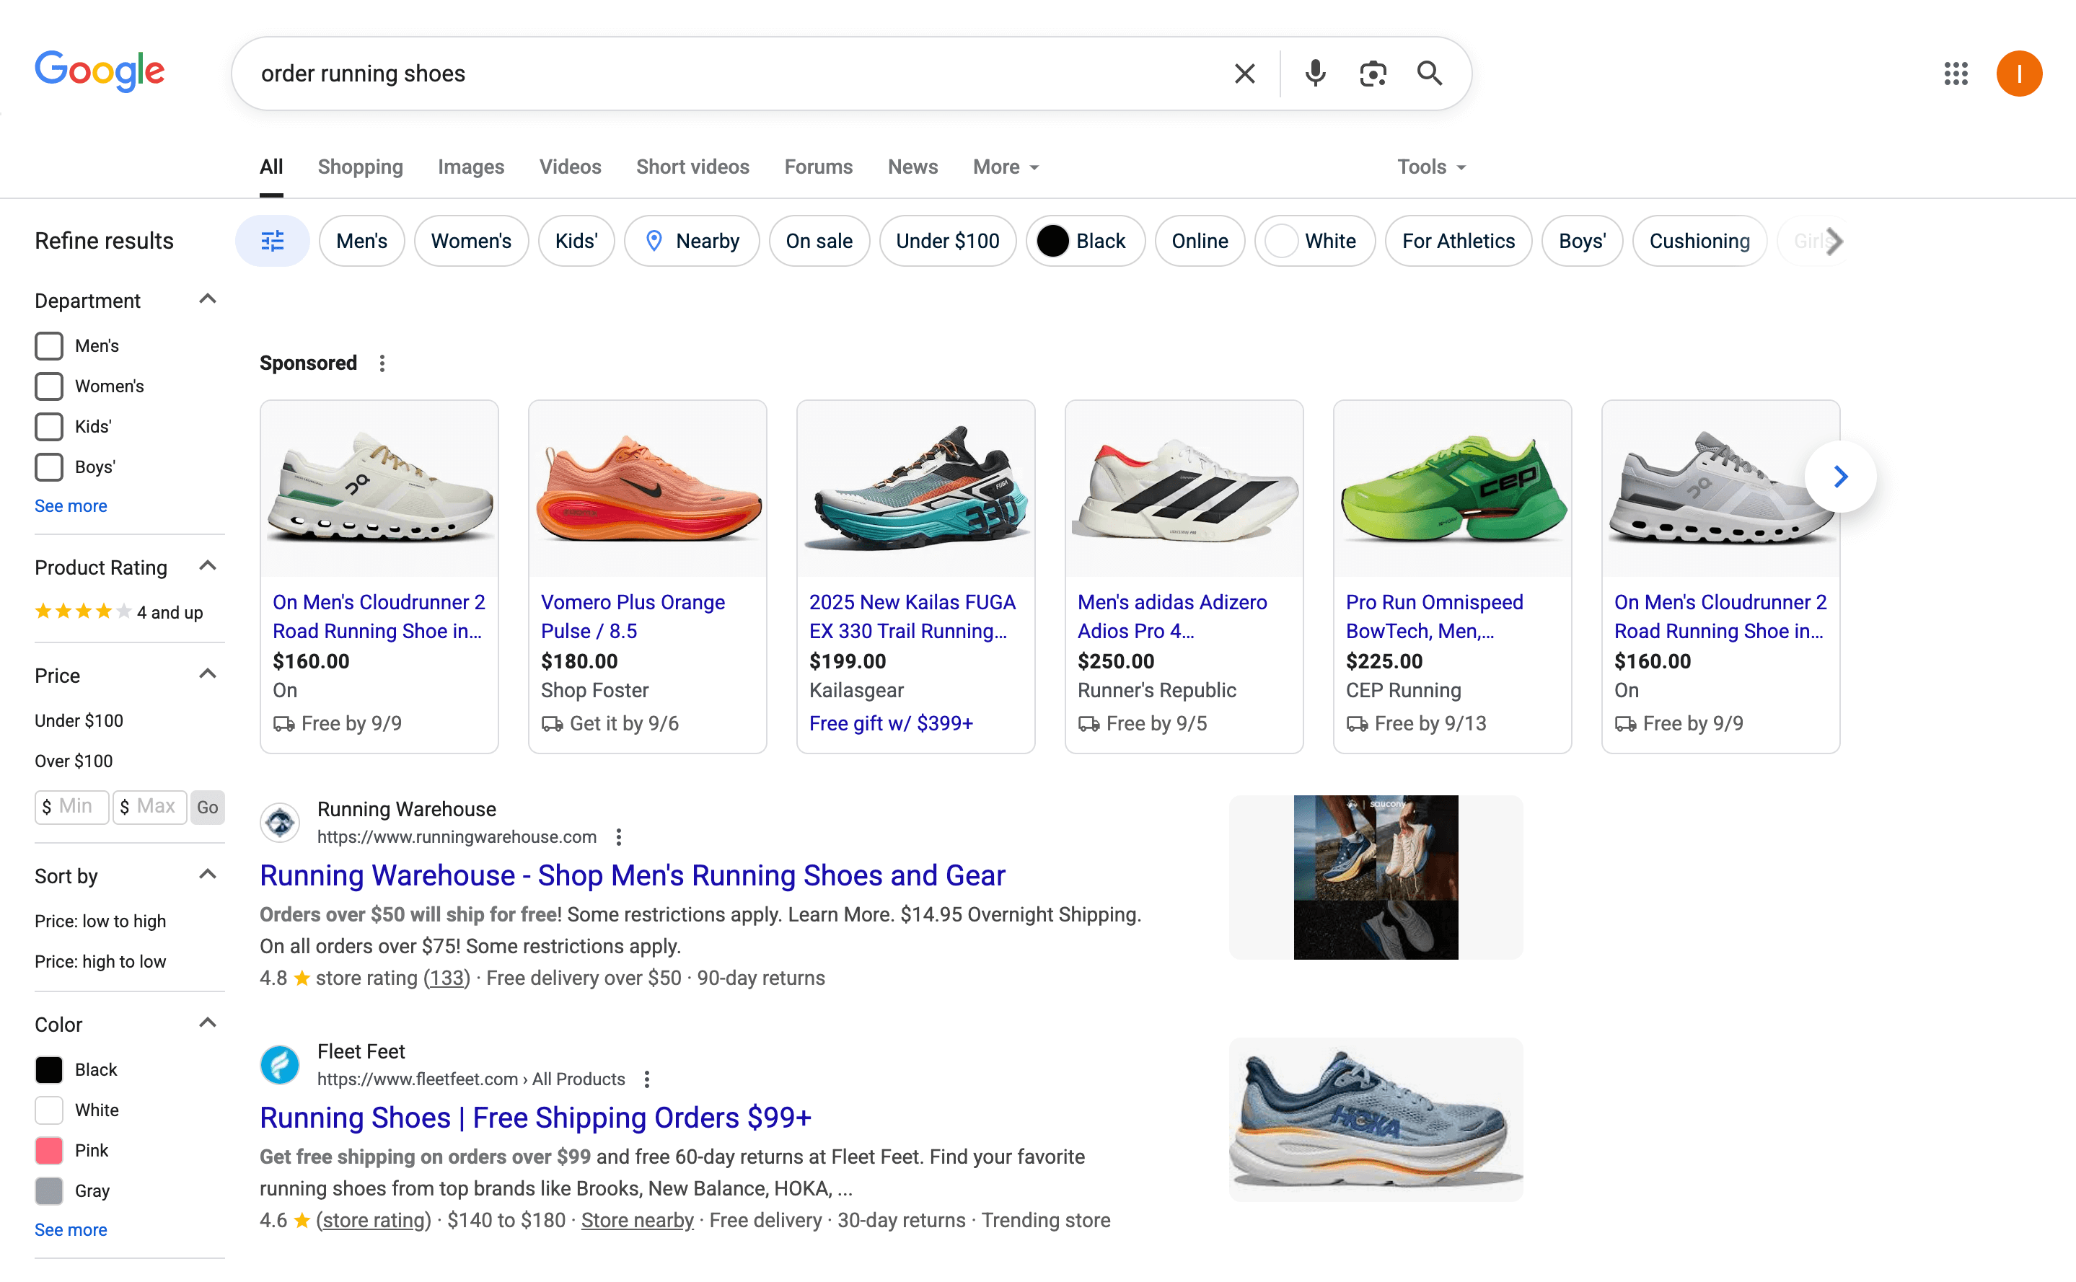Select the White color checkbox in sidebar
The width and height of the screenshot is (2076, 1282).
49,1110
